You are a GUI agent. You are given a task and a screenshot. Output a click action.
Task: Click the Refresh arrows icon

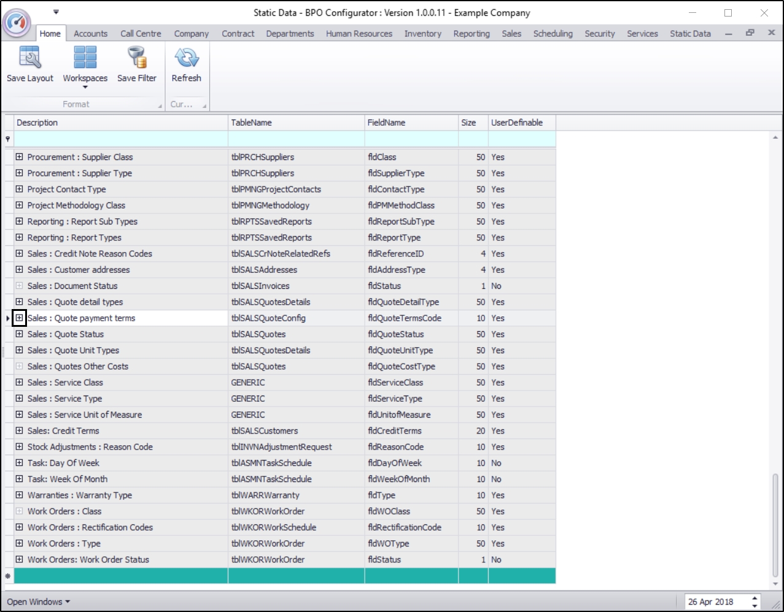pos(186,58)
